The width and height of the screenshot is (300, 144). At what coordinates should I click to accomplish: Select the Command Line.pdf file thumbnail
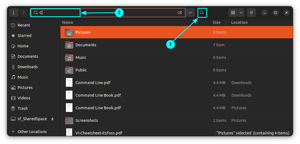(x=69, y=83)
